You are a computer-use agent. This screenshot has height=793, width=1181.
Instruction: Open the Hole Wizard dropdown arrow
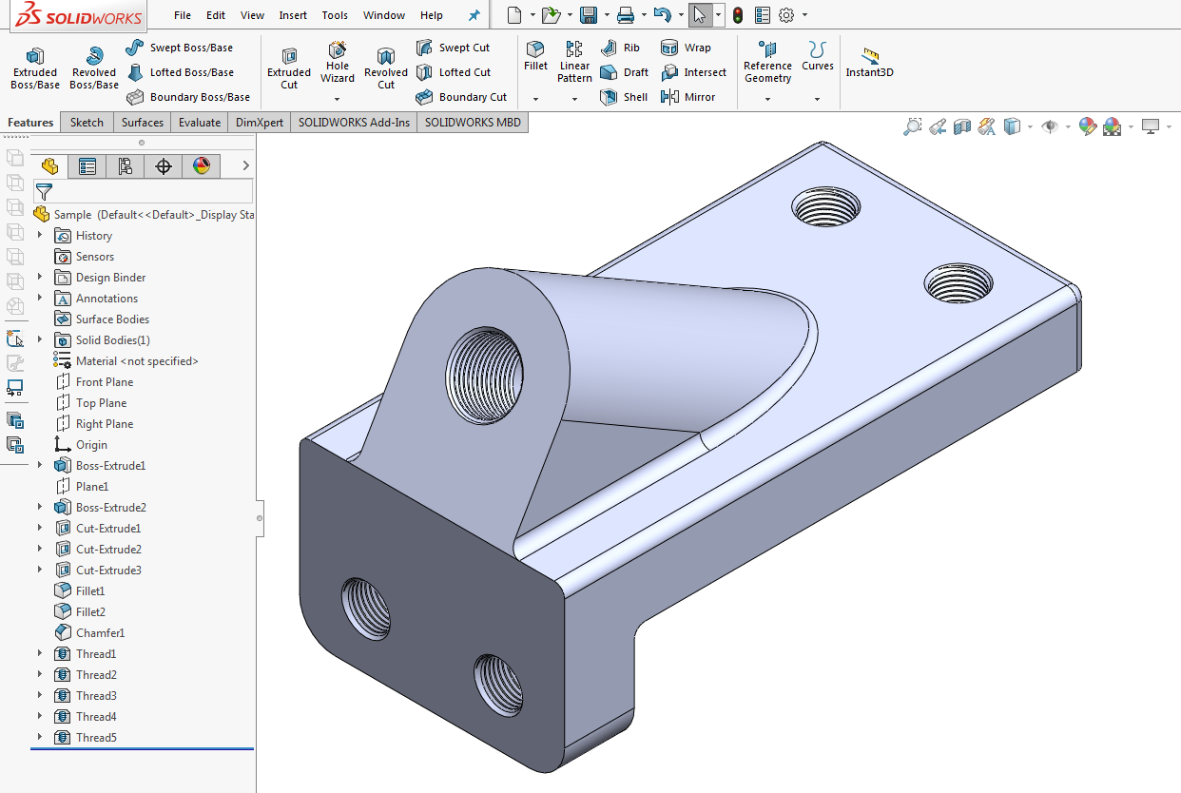[337, 99]
